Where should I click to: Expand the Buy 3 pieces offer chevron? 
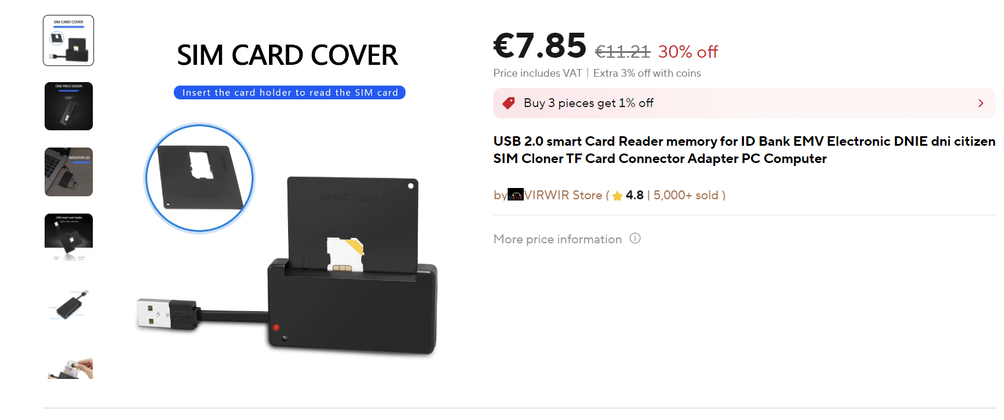point(981,104)
